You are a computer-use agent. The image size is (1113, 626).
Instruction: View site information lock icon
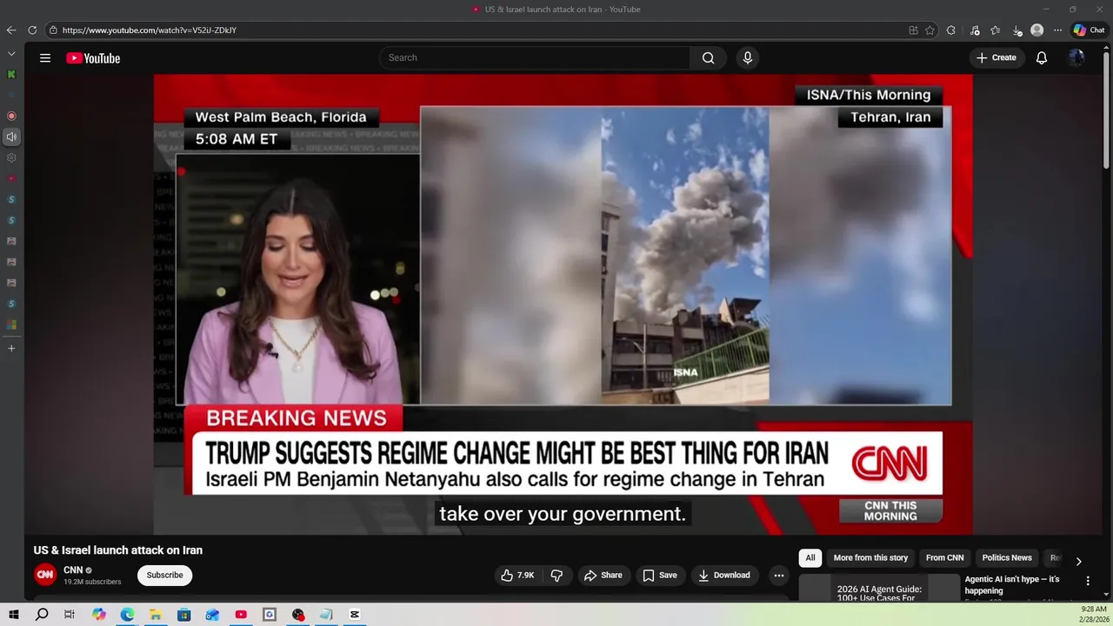54,30
